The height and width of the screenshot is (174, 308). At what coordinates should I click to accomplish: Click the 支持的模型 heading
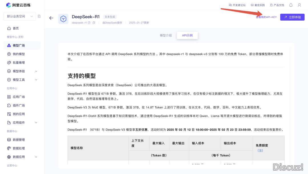pos(82,76)
